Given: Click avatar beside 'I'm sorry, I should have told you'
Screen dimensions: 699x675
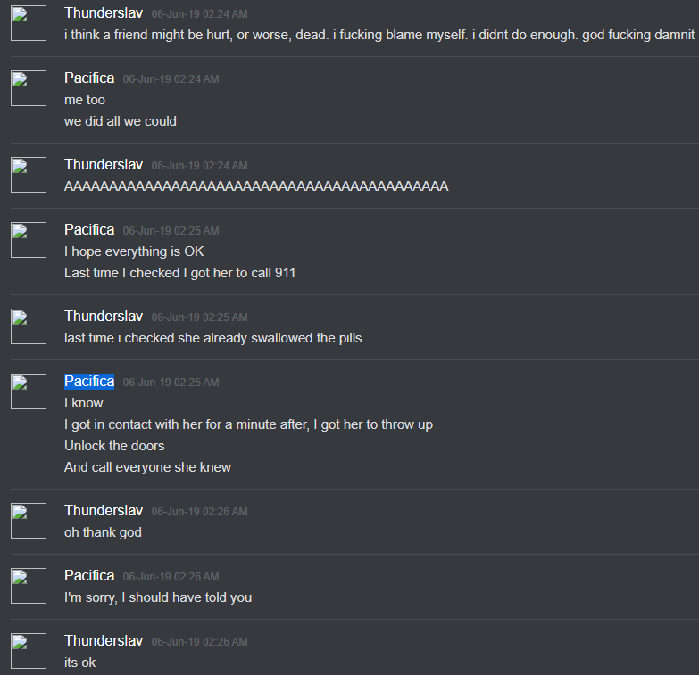Looking at the screenshot, I should tap(29, 586).
